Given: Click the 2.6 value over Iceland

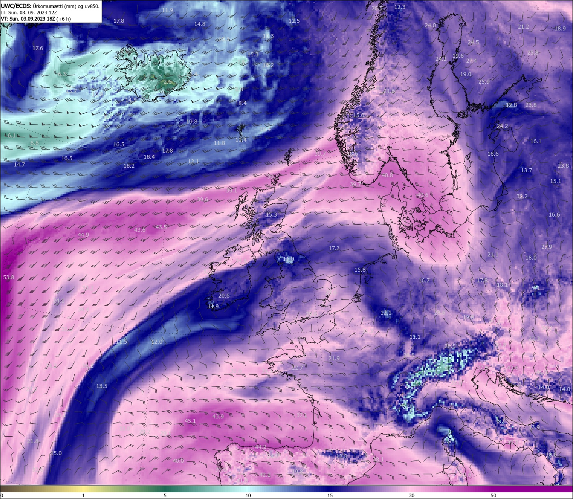Looking at the screenshot, I should click(x=167, y=82).
